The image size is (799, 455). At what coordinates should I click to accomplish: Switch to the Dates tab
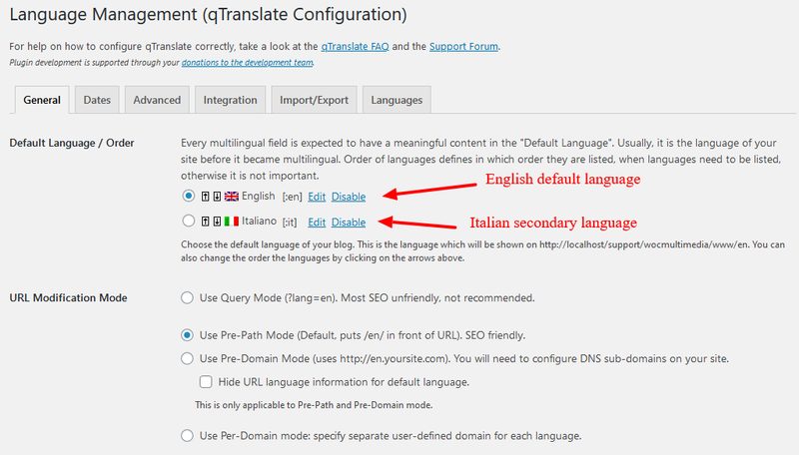point(97,100)
